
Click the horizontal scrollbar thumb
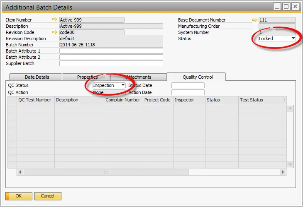tap(106, 172)
